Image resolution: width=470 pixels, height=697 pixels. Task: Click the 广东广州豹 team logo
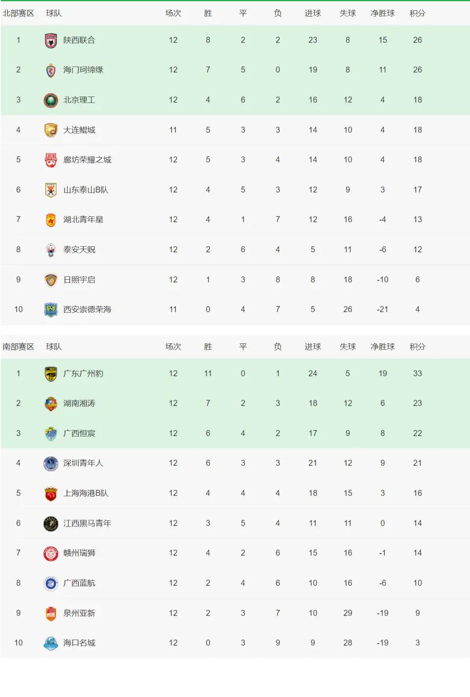(51, 374)
